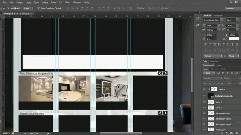Click the right arrow beside Web Sitemize Hoşgeldiniz
The width and height of the screenshot is (241, 135).
point(165,73)
